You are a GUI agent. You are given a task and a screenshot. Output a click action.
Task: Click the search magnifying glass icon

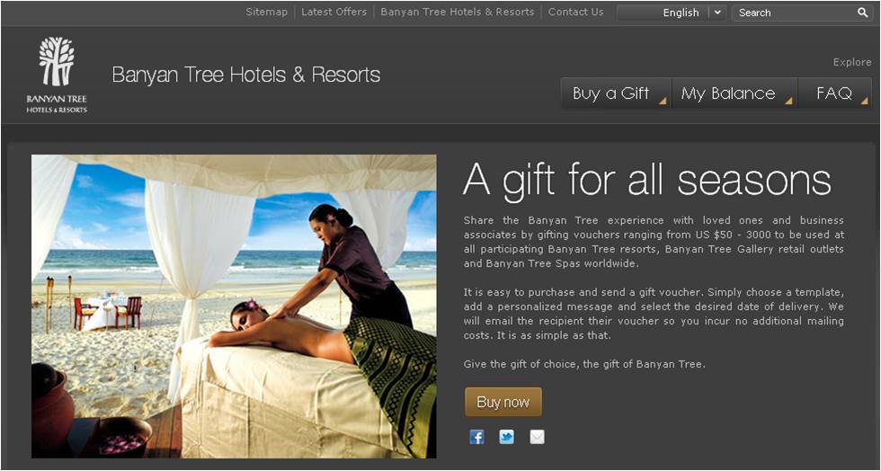[862, 13]
